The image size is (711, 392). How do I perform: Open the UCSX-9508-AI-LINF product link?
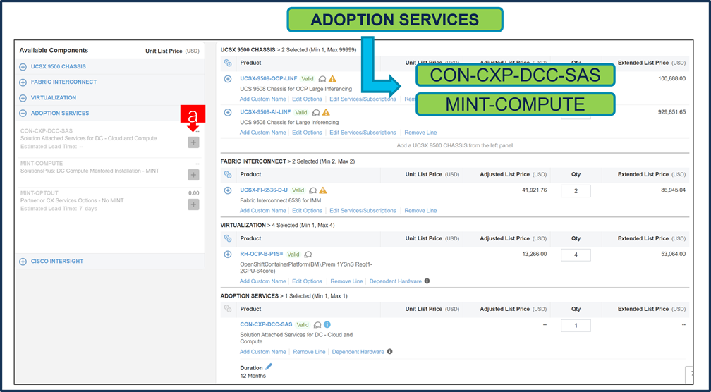265,111
